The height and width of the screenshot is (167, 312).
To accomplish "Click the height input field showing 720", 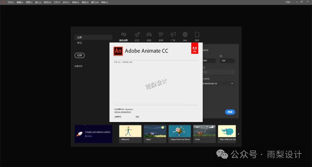I will (x=227, y=60).
